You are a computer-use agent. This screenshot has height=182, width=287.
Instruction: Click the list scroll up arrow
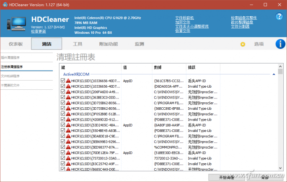click(280, 66)
